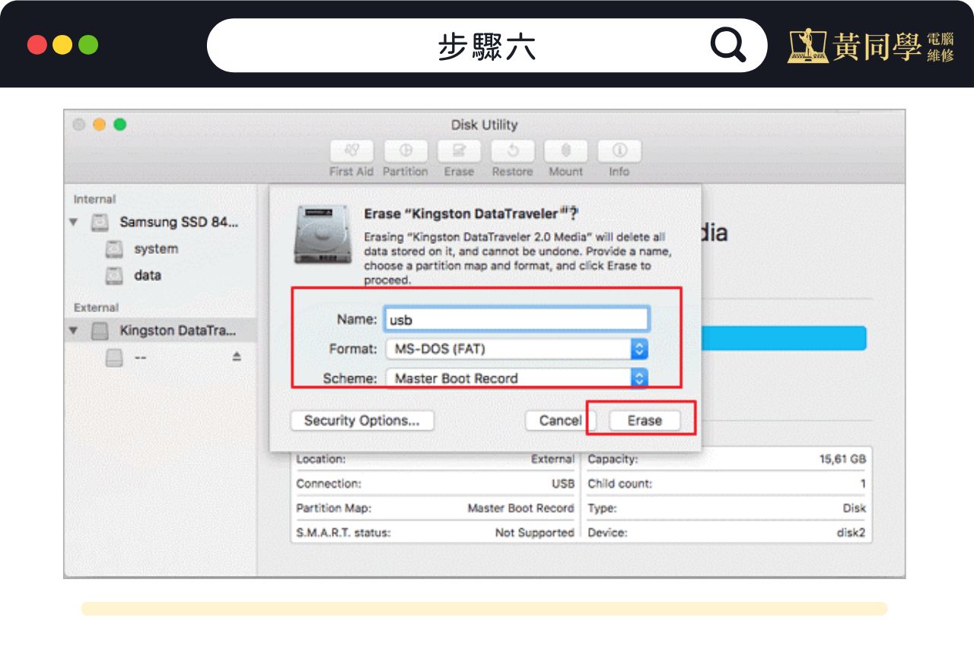Click the magnifier search icon in top banner
Viewport: 974px width, 646px height.
(728, 46)
